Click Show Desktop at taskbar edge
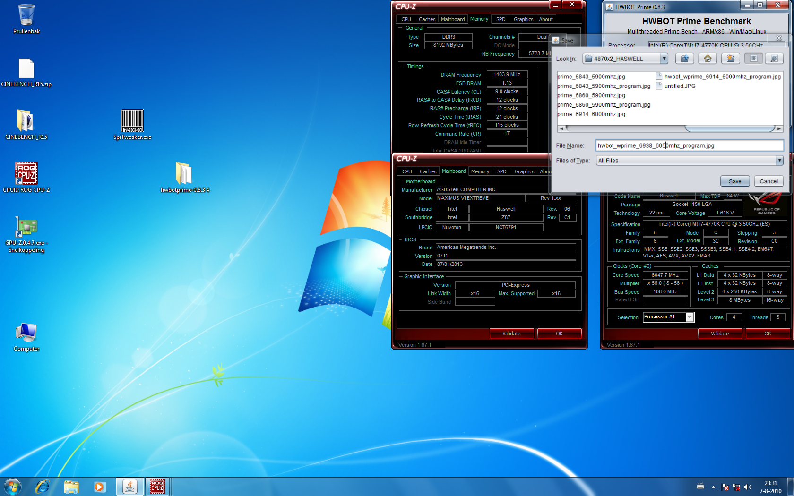Viewport: 794px width, 496px height. [x=791, y=487]
